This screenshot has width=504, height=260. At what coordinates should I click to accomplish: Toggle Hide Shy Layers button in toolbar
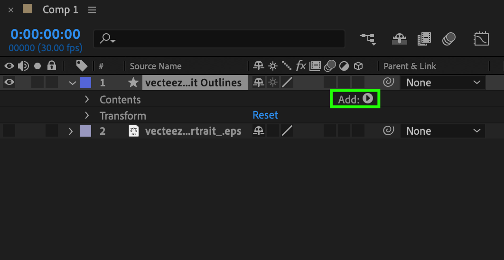point(400,39)
